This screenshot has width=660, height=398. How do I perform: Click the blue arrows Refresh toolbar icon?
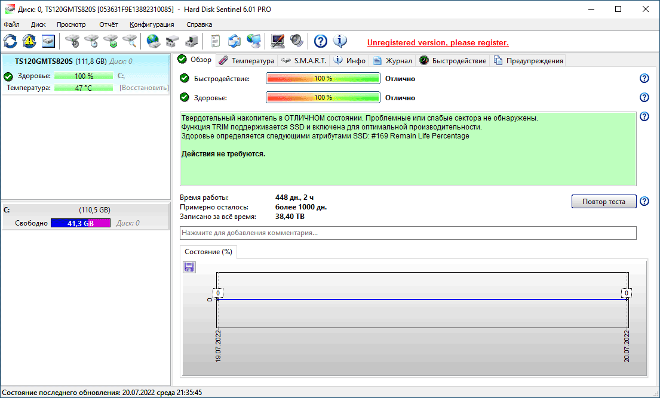pyautogui.click(x=11, y=41)
